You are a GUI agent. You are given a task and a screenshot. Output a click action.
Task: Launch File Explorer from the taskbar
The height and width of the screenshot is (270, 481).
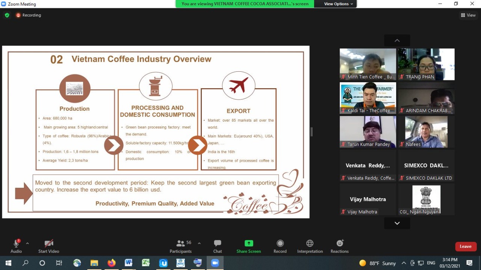point(94,263)
